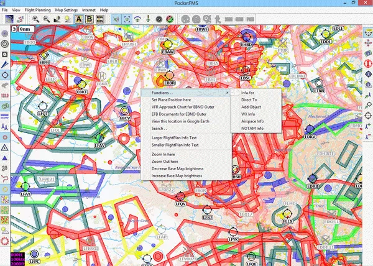Toggle the green banknote-shaped sidebar icon
This screenshot has width=373, height=266.
(x=5, y=106)
